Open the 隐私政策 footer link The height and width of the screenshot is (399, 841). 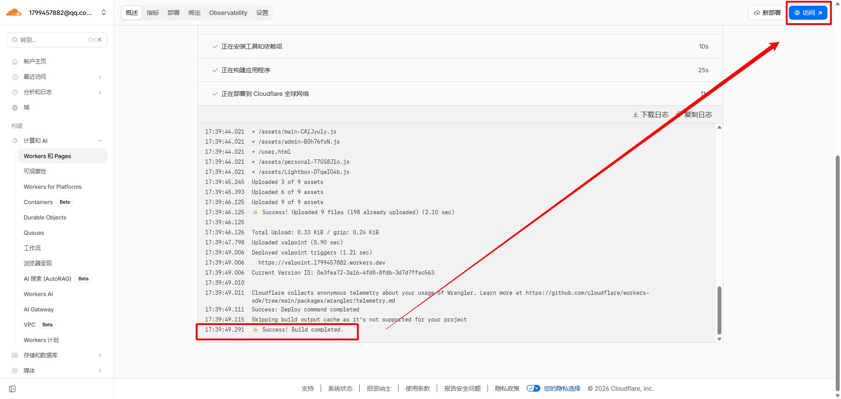(x=507, y=388)
